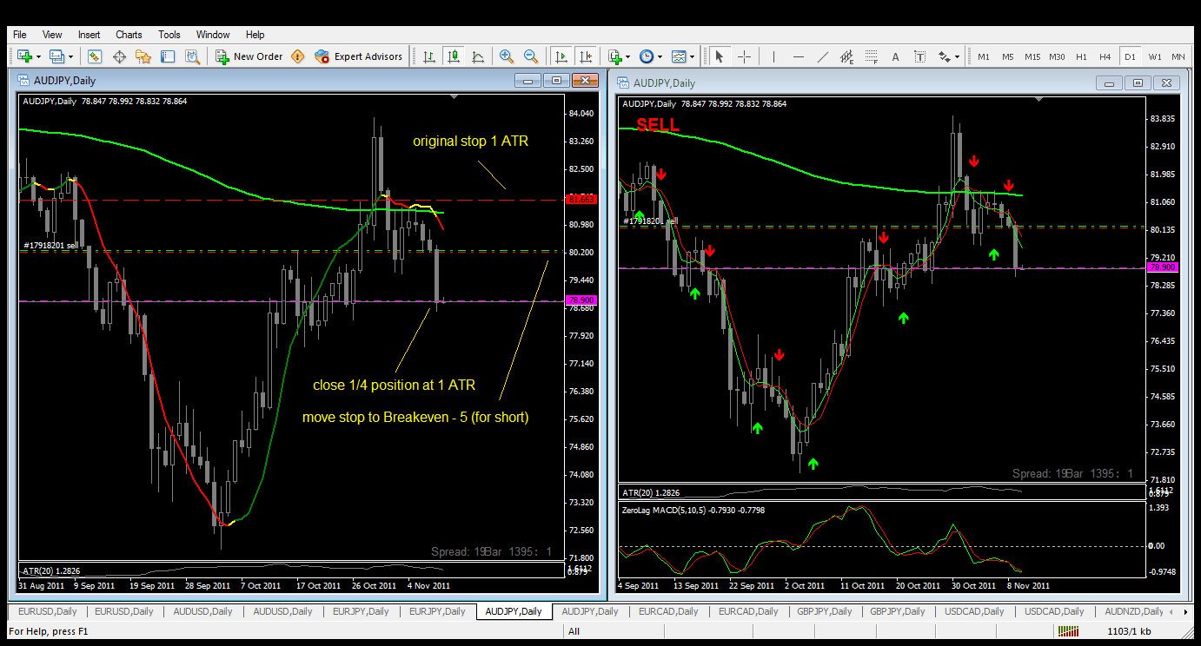Switch chart to Bar Chart mode

tap(429, 56)
